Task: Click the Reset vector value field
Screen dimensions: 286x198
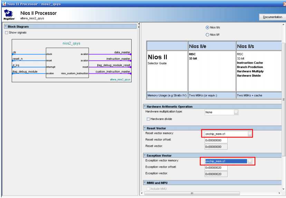Action: (x=216, y=147)
